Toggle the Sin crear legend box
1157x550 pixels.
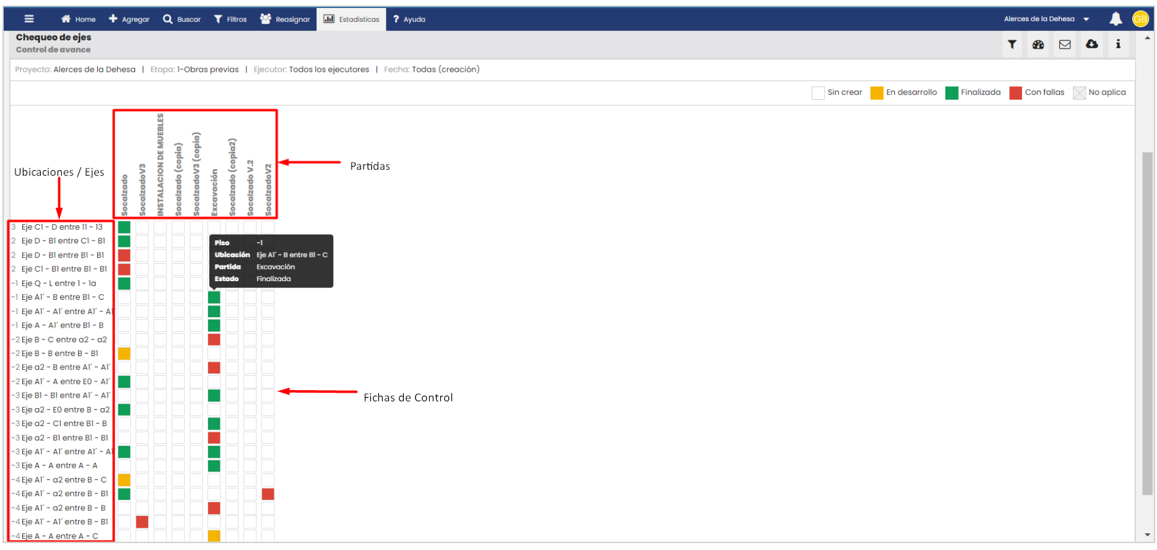click(x=818, y=93)
